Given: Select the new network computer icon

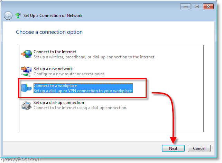Looking at the screenshot, I should (27, 71).
